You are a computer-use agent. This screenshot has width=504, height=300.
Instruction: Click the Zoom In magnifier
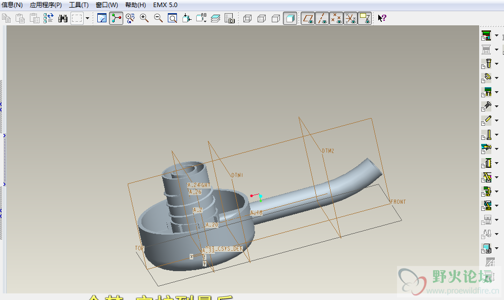click(145, 18)
